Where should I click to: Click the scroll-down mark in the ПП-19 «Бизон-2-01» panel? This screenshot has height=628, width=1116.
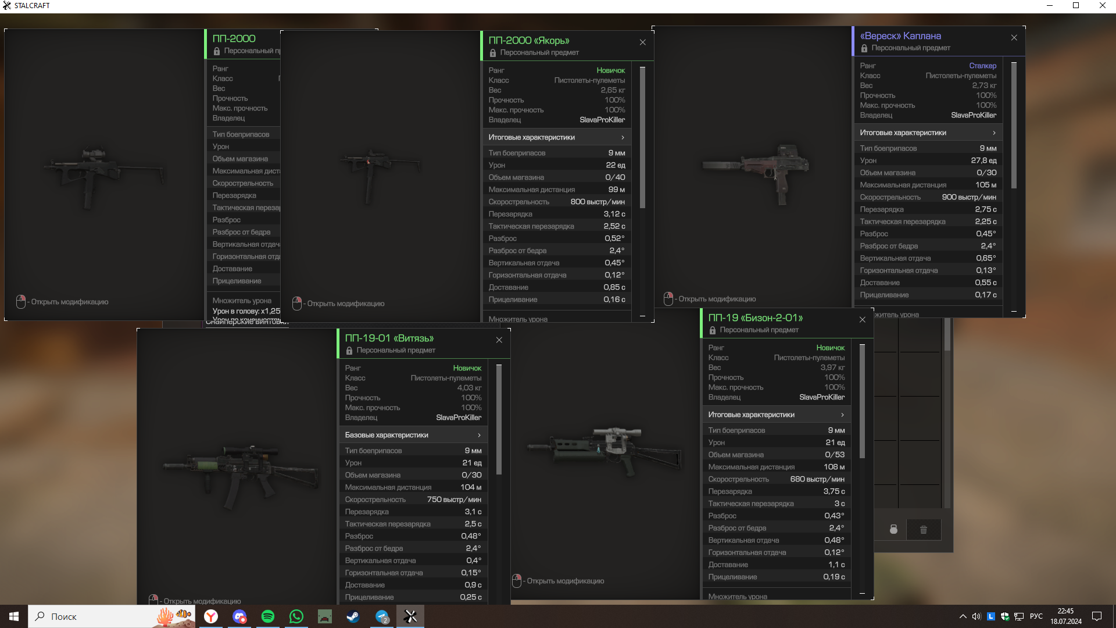click(862, 593)
